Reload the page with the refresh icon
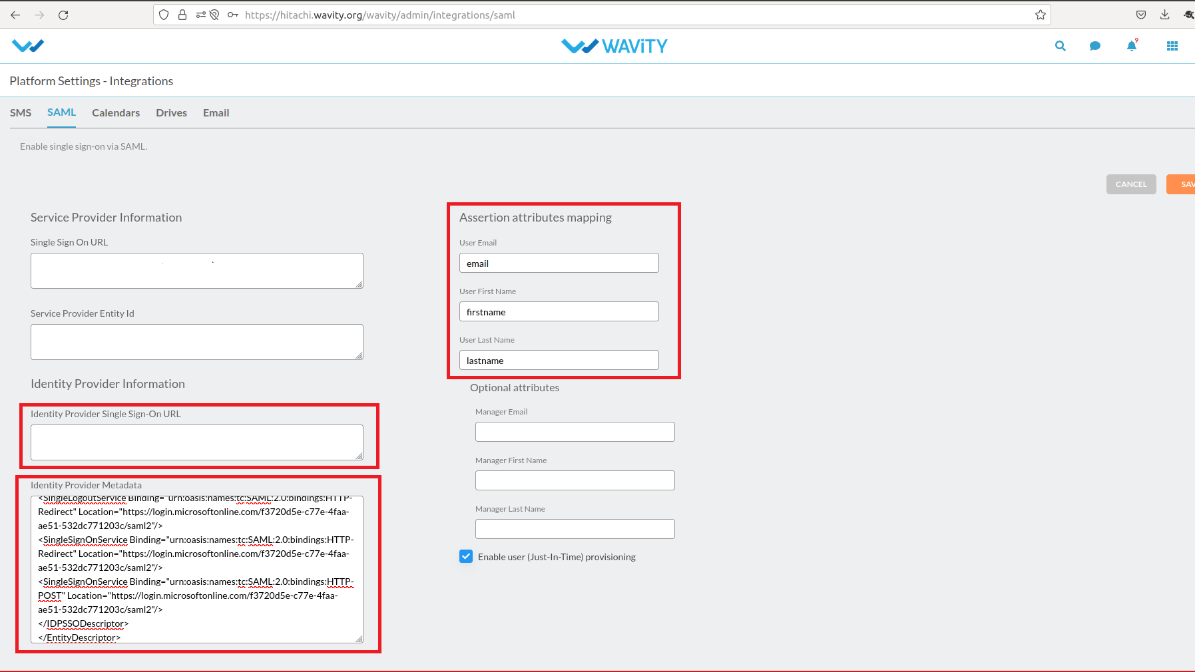1195x672 pixels. (63, 15)
